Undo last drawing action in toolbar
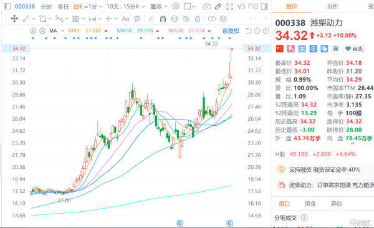The image size is (374, 228). click(252, 19)
